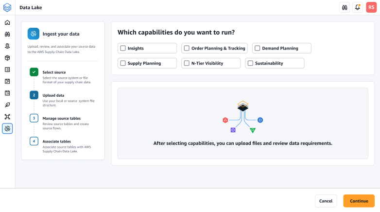
Task: Check the Sustainability capability box
Action: click(x=250, y=63)
